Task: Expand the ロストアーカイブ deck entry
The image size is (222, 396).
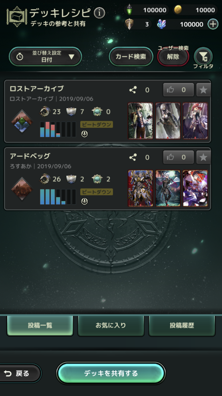Action: tap(108, 111)
